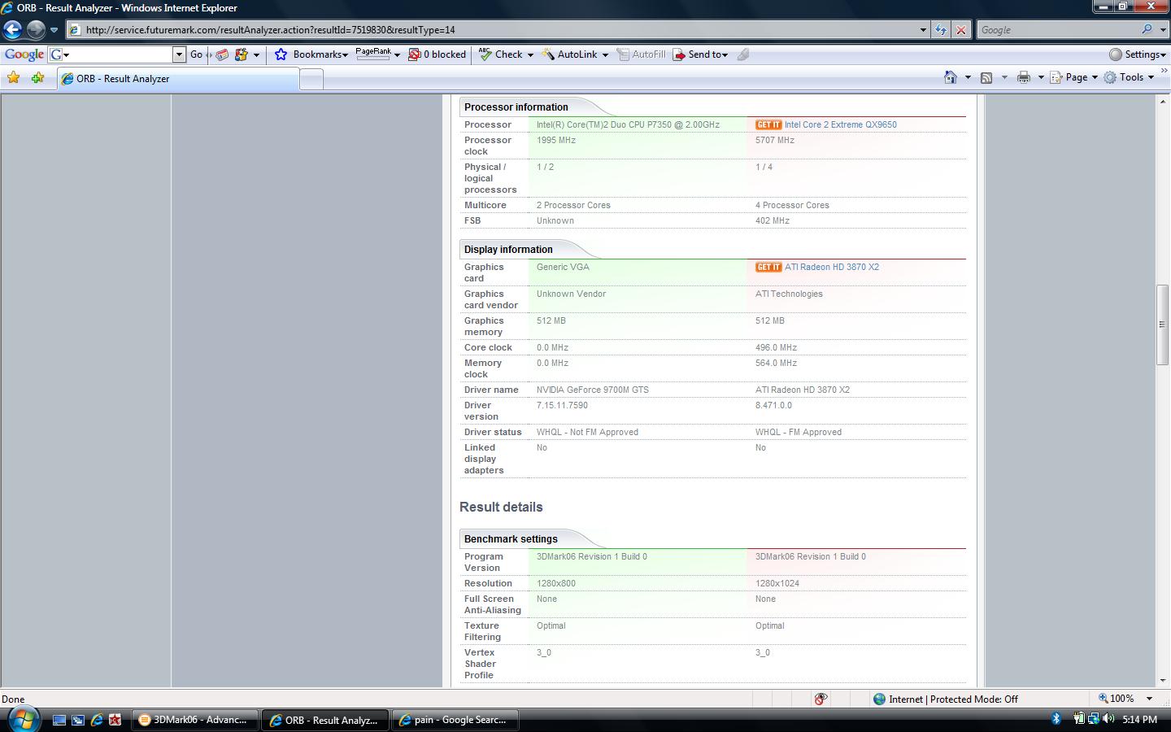Click the scrollbar down arrow

pyautogui.click(x=1163, y=681)
